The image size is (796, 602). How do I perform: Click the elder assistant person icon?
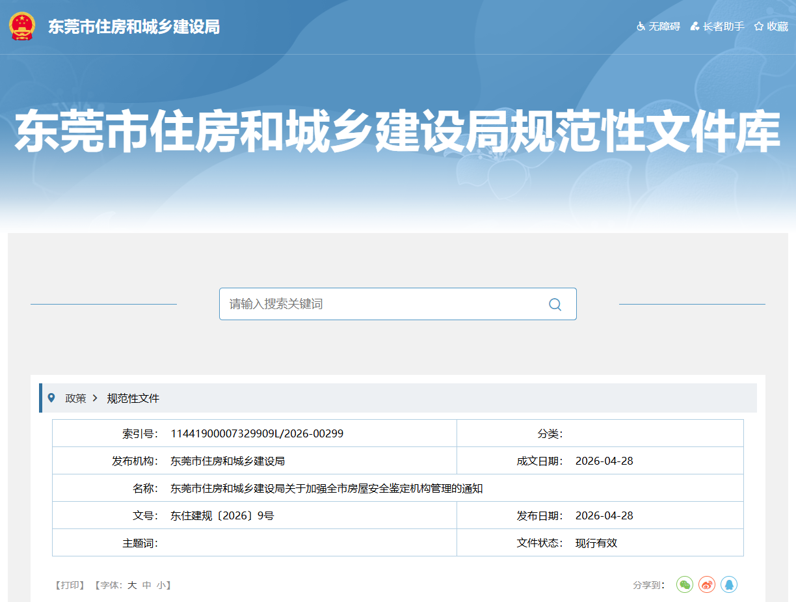[x=695, y=27]
